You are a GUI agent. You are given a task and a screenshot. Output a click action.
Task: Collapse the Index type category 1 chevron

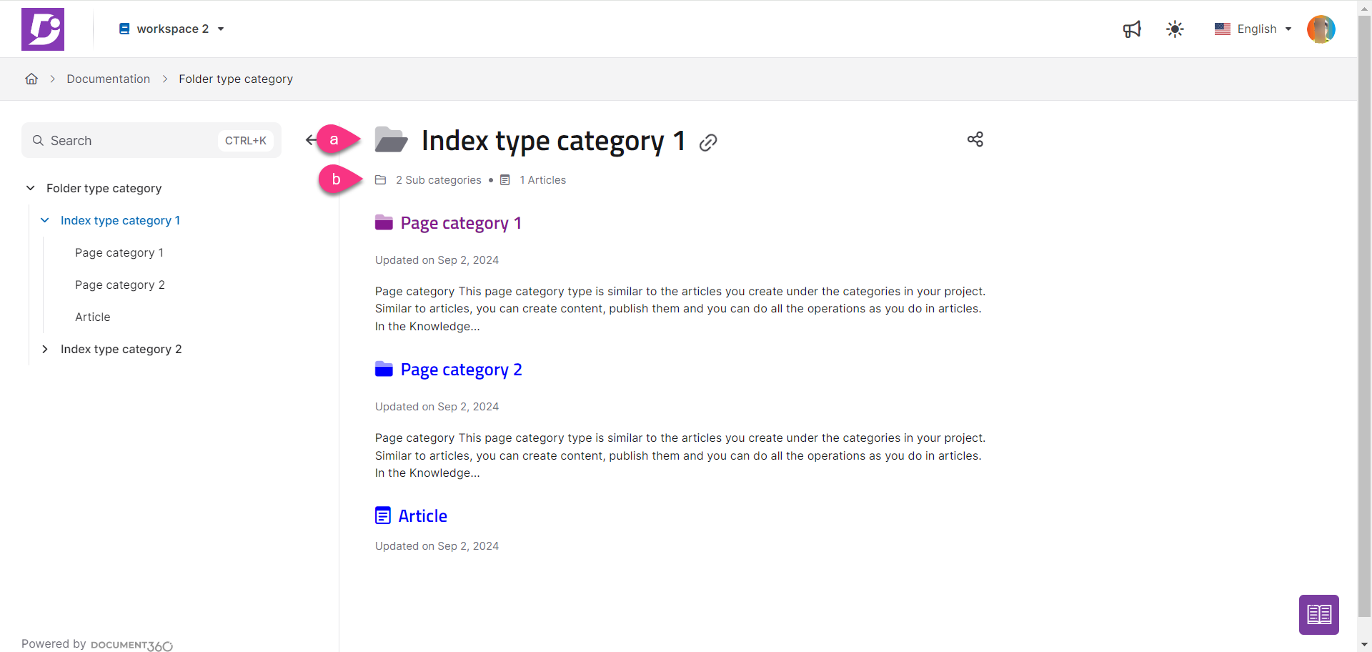pyautogui.click(x=45, y=220)
